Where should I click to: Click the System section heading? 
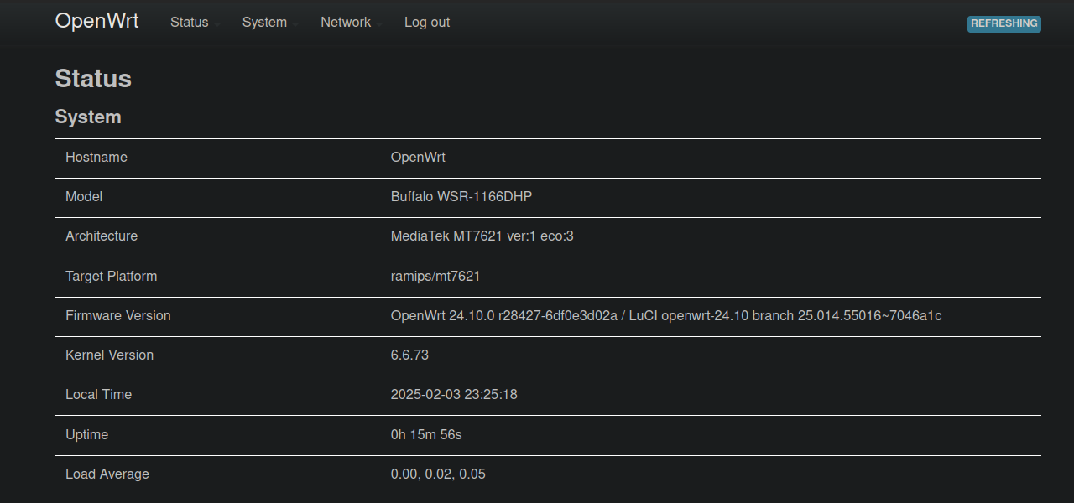87,117
